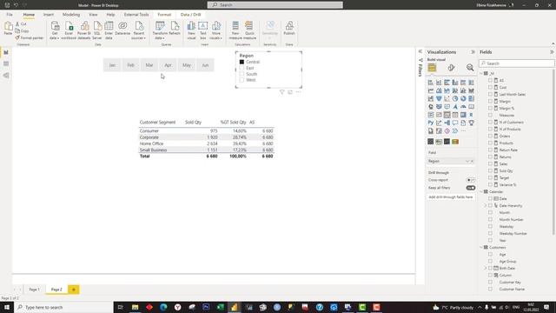Viewport: 556px width, 313px height.
Task: Collapse the Fields pane
Action: point(552,52)
